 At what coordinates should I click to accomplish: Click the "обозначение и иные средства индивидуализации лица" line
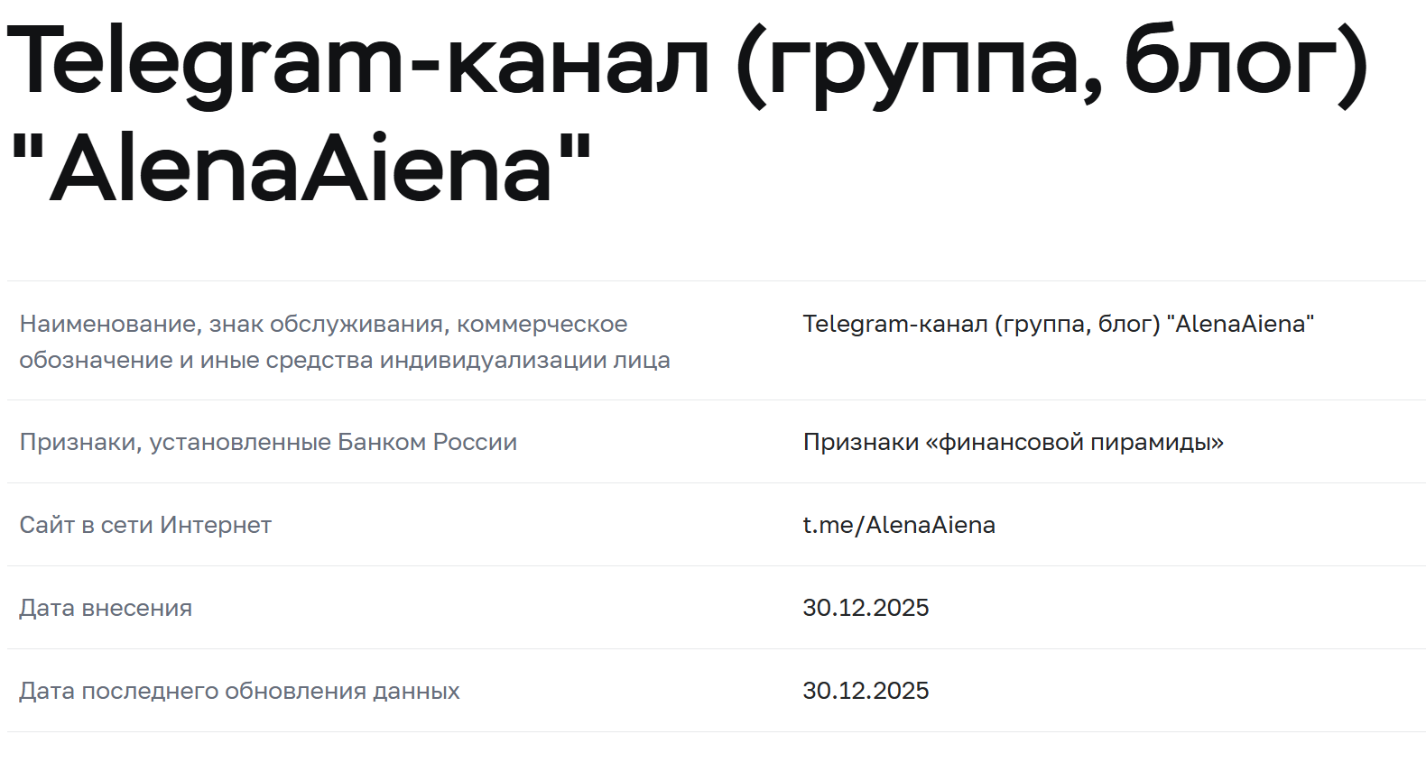(345, 360)
